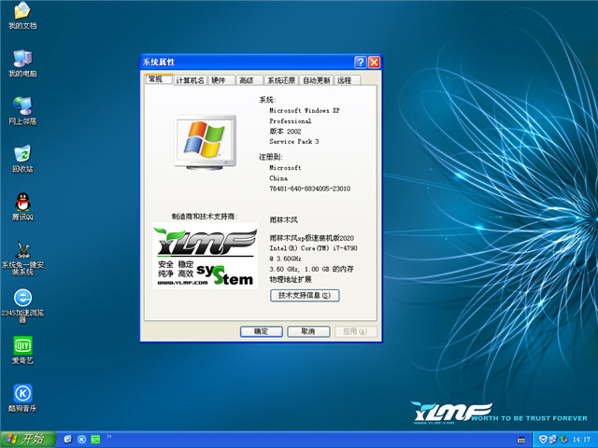
Task: Go to the 系统还原 tab
Action: [280, 81]
